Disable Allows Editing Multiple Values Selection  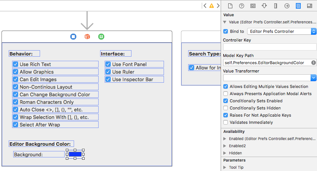point(226,86)
